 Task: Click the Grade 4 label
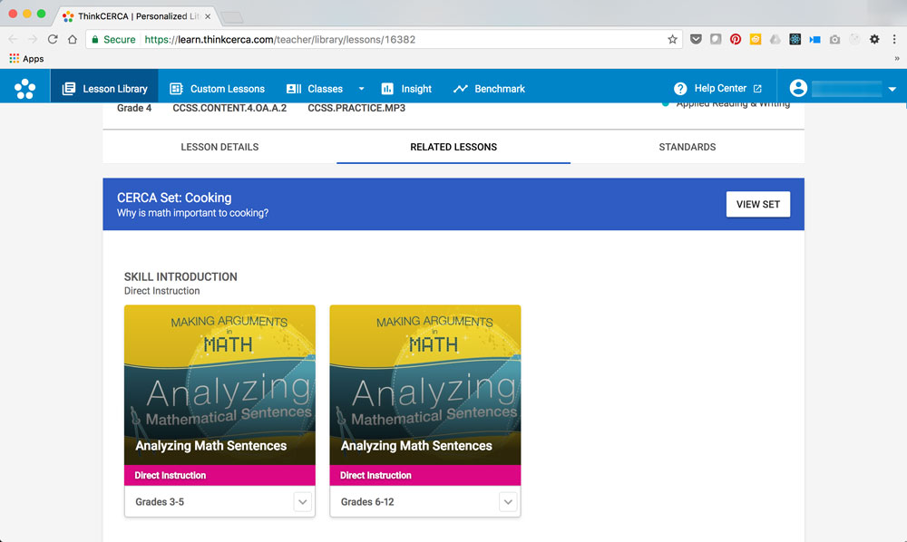[x=134, y=108]
